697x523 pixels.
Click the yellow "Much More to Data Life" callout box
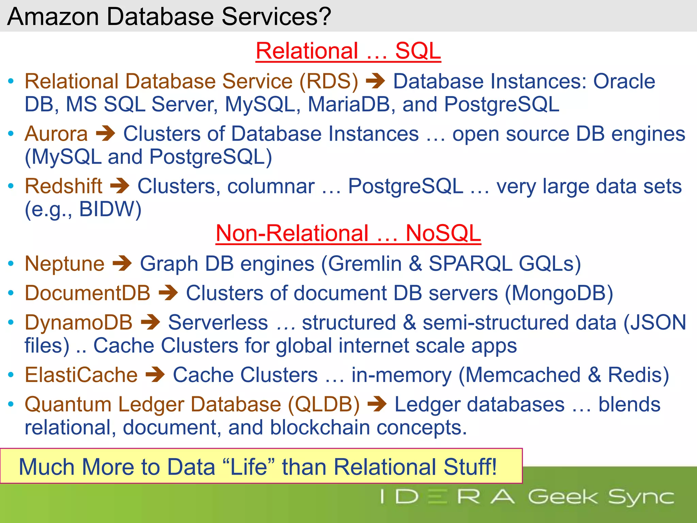(261, 466)
